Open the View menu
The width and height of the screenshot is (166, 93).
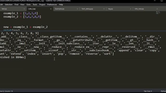click(x=22, y=5)
